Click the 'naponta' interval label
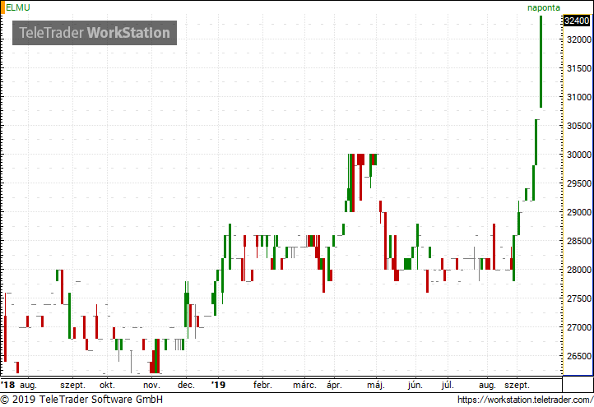This screenshot has height=407, width=594. 544,7
